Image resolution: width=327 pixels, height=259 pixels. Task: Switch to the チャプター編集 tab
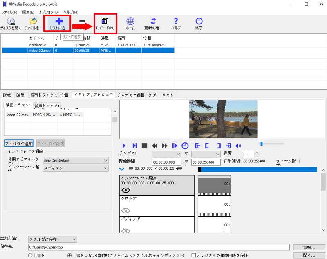(x=131, y=95)
